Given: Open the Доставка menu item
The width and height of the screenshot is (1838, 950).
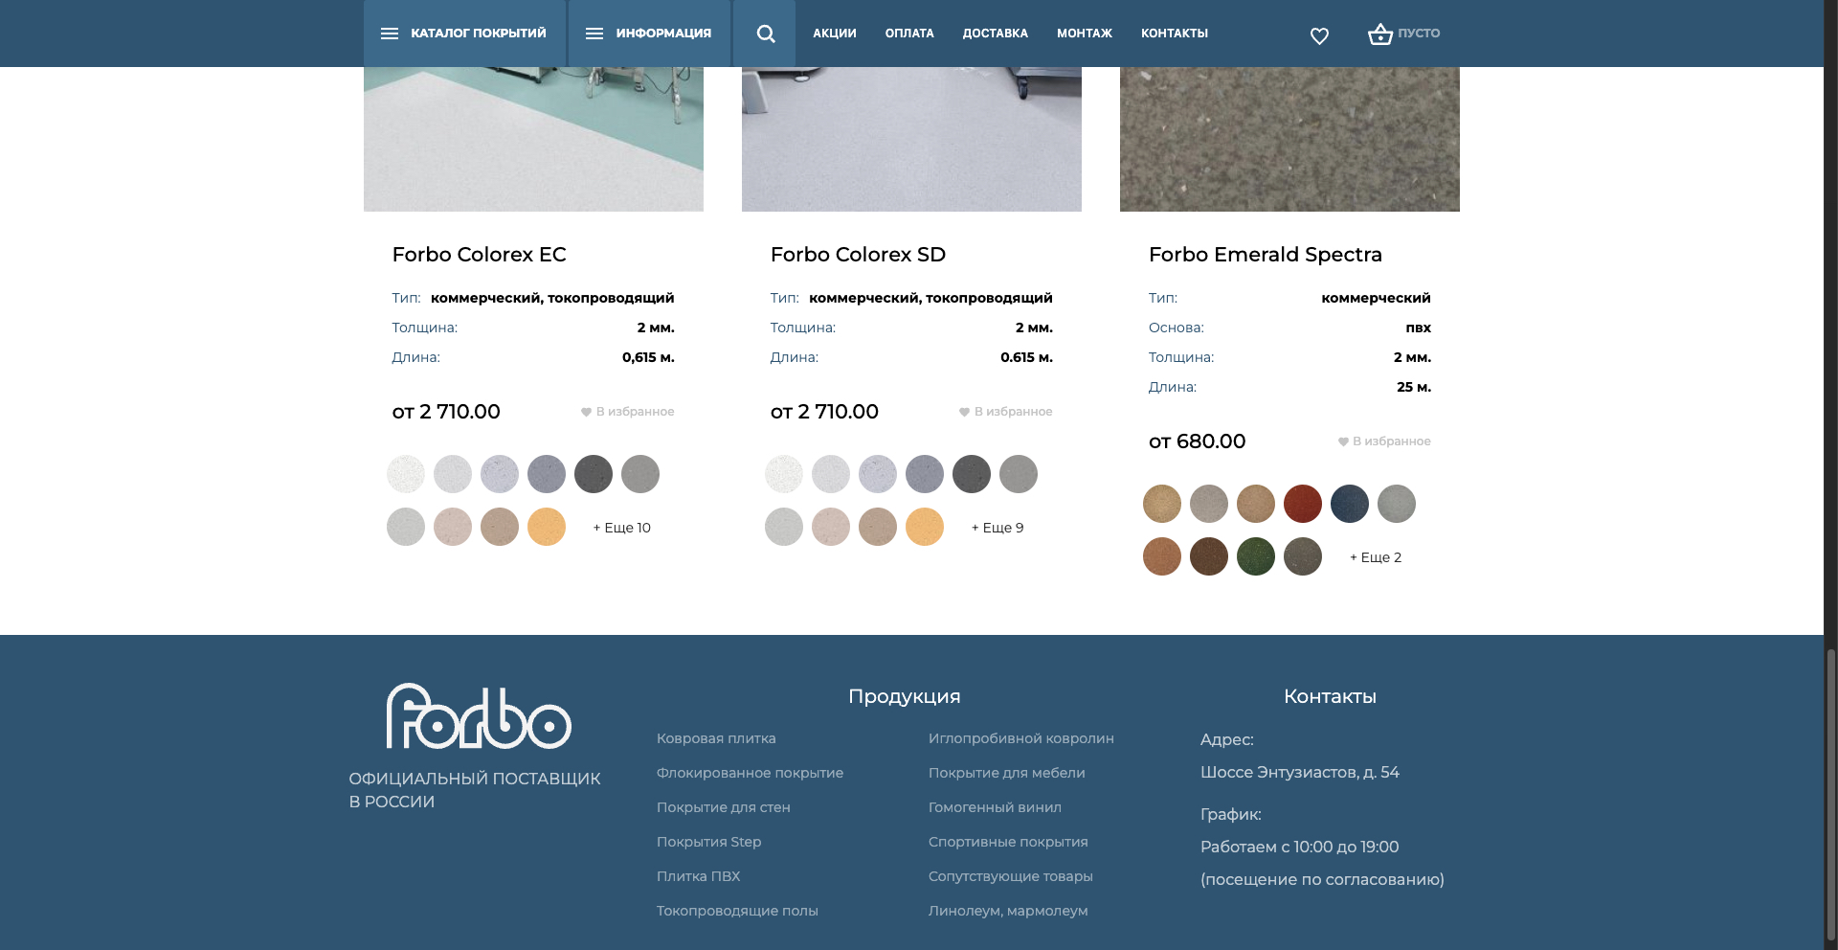Looking at the screenshot, I should pos(996,34).
